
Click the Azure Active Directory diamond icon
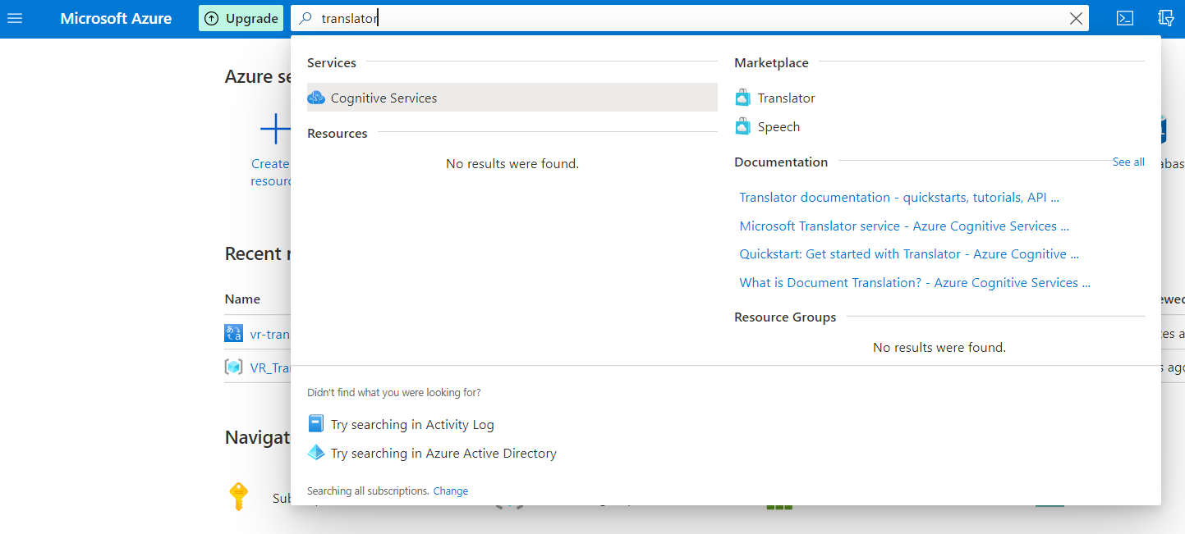tap(316, 453)
